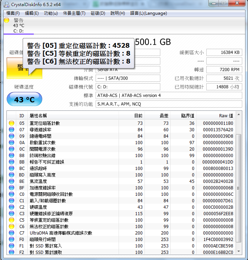Click the C: D: drive letter field
Image resolution: width=248 pixels, height=260 pixels.
128,87
